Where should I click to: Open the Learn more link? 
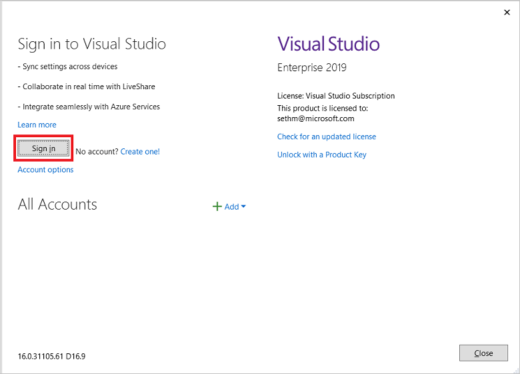point(37,124)
